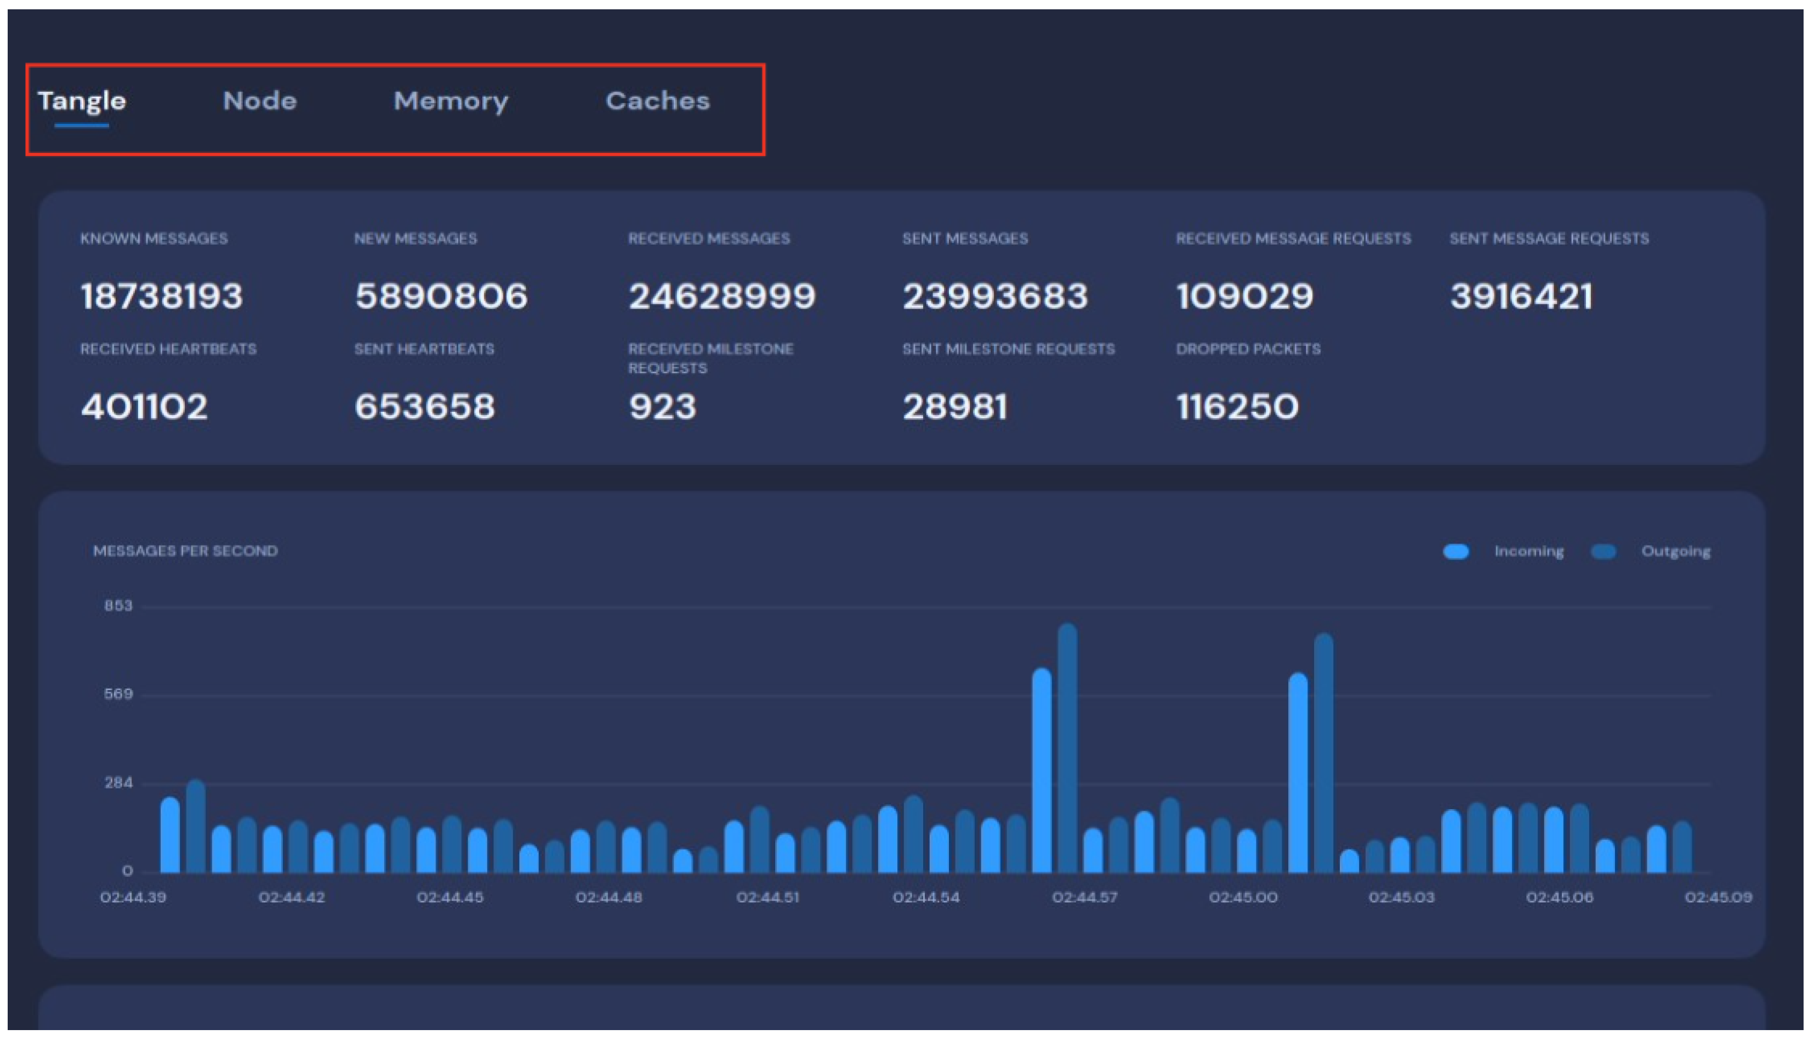Click the Known Messages value 18738193

pyautogui.click(x=162, y=296)
